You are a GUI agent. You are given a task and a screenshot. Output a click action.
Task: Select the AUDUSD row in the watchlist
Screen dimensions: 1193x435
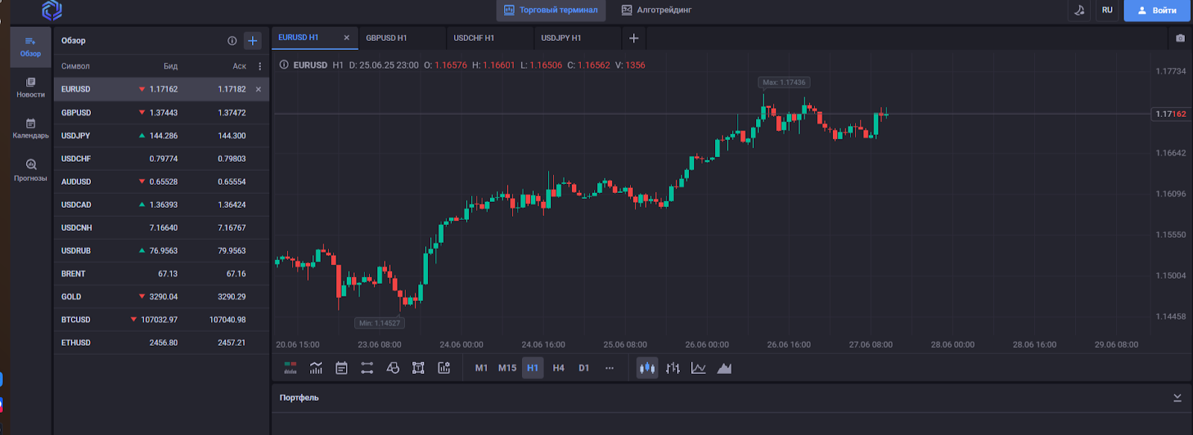tap(161, 182)
